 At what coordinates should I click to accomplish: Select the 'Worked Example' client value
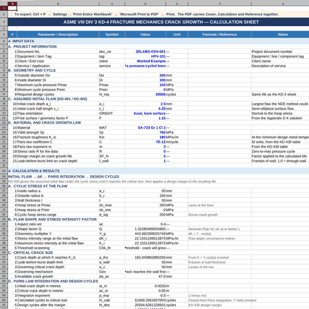tap(145, 61)
